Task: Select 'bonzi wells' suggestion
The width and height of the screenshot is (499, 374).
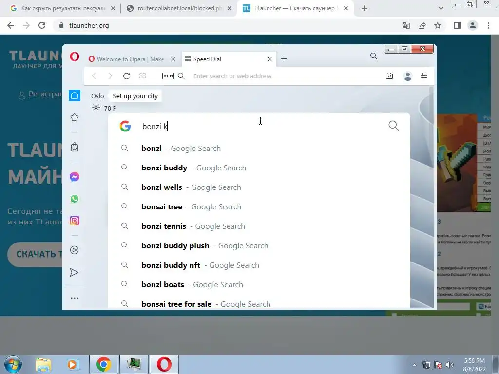Action: tap(259, 187)
